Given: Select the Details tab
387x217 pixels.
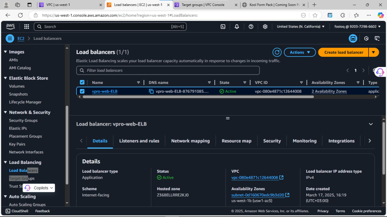Looking at the screenshot, I should (x=100, y=141).
